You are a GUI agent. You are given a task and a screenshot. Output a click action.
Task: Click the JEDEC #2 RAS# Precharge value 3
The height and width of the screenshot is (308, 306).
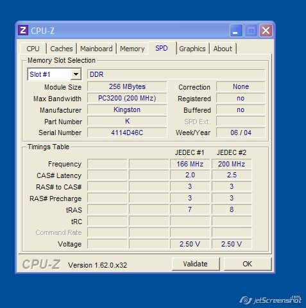point(232,198)
